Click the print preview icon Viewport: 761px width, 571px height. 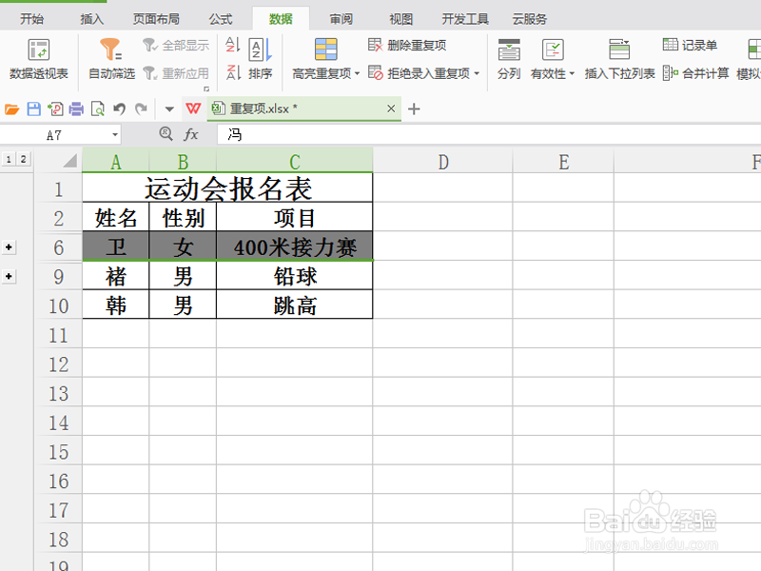pyautogui.click(x=98, y=109)
